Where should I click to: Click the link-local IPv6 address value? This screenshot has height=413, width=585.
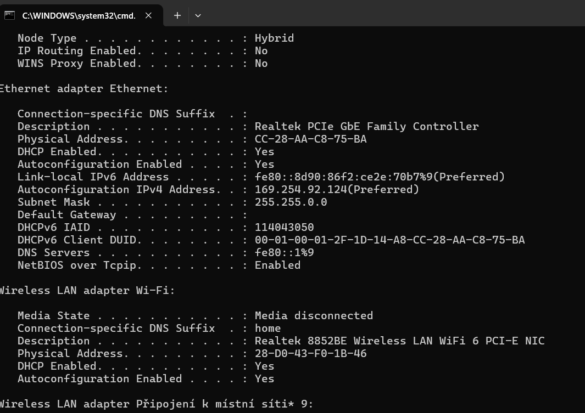coord(379,177)
